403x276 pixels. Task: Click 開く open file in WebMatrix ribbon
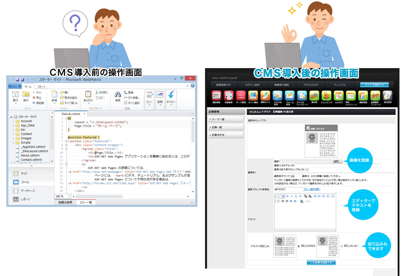tap(65, 92)
